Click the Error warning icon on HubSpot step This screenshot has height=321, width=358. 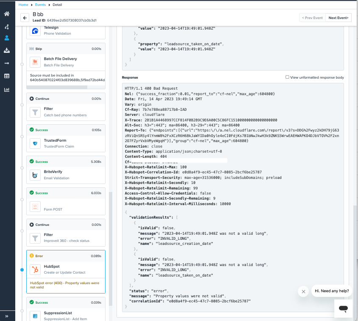tap(32, 256)
